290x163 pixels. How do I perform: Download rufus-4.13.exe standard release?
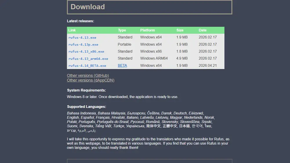coord(82,38)
